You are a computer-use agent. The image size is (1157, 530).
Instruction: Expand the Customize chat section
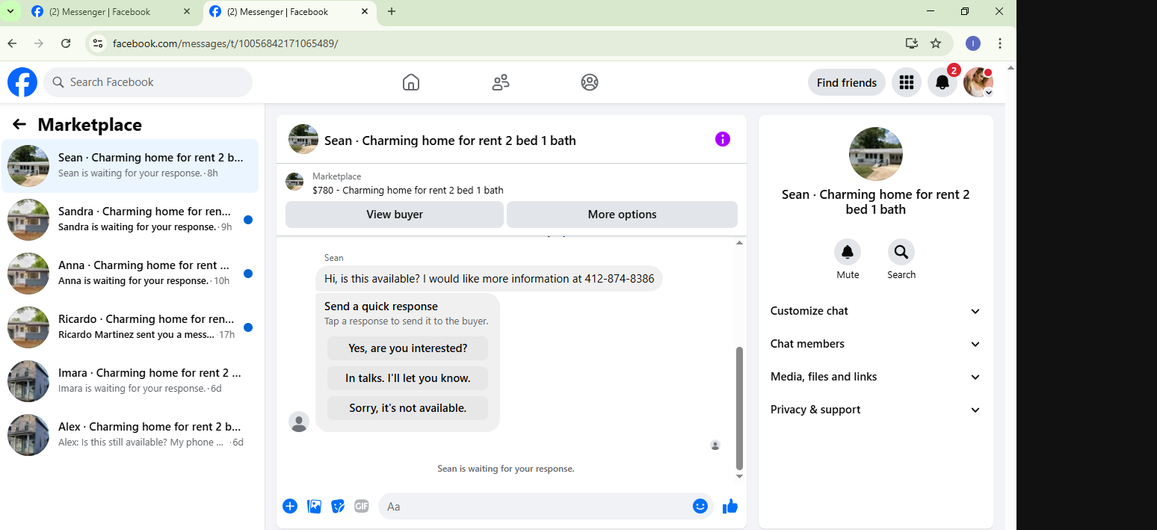pyautogui.click(x=875, y=311)
